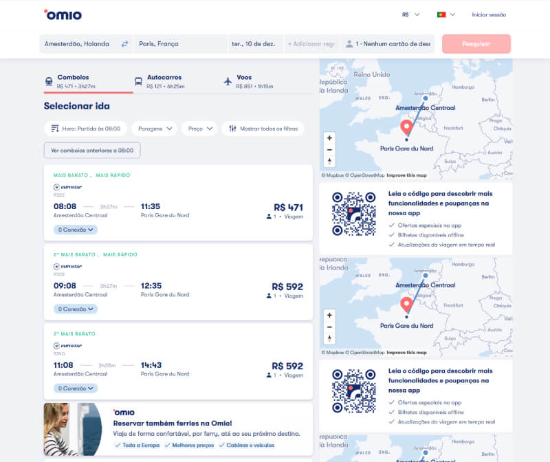Click Adicionar regresso return date field
This screenshot has width=550, height=462.
[312, 44]
